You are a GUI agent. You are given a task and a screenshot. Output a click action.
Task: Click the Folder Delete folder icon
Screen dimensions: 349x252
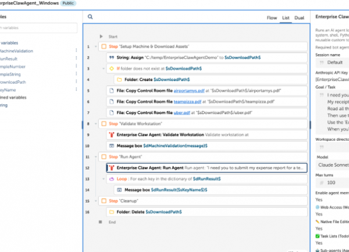[x=112, y=212]
